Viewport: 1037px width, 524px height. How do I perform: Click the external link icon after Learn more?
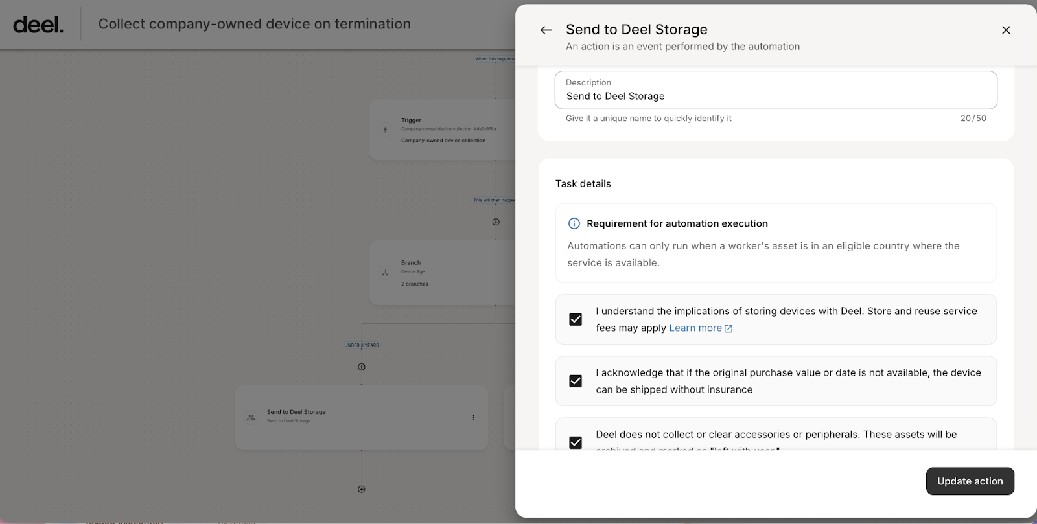click(728, 329)
